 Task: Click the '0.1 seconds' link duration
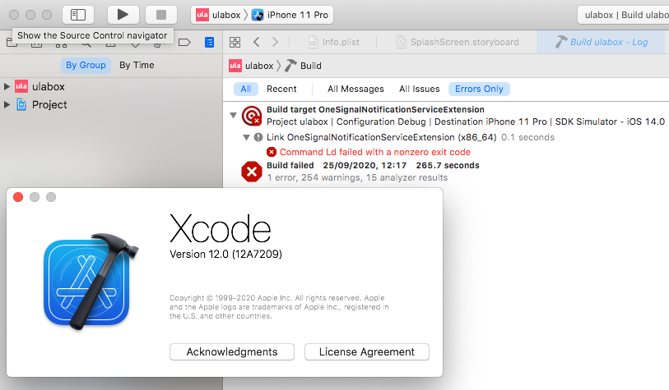point(527,137)
